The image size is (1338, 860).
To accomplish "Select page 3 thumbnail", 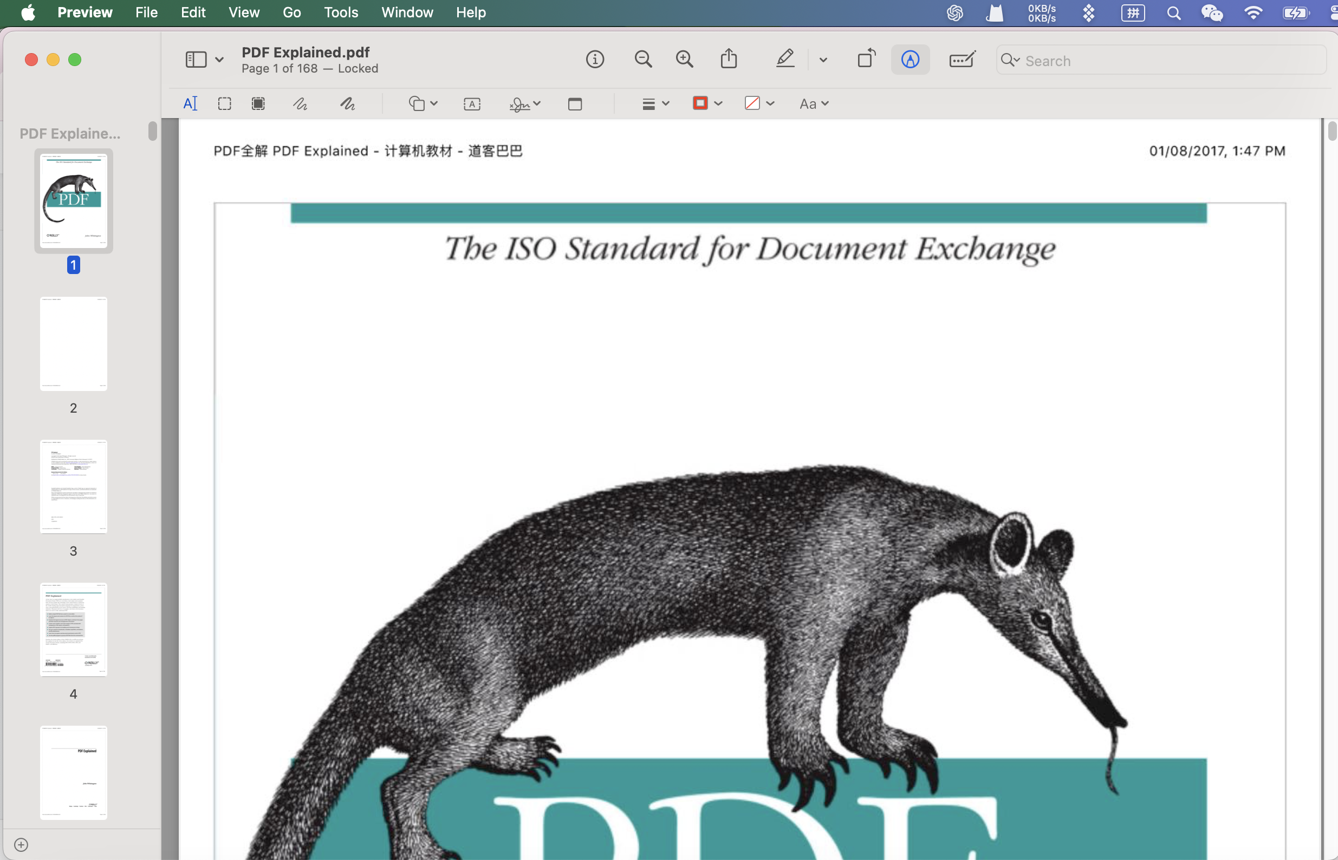I will coord(74,486).
